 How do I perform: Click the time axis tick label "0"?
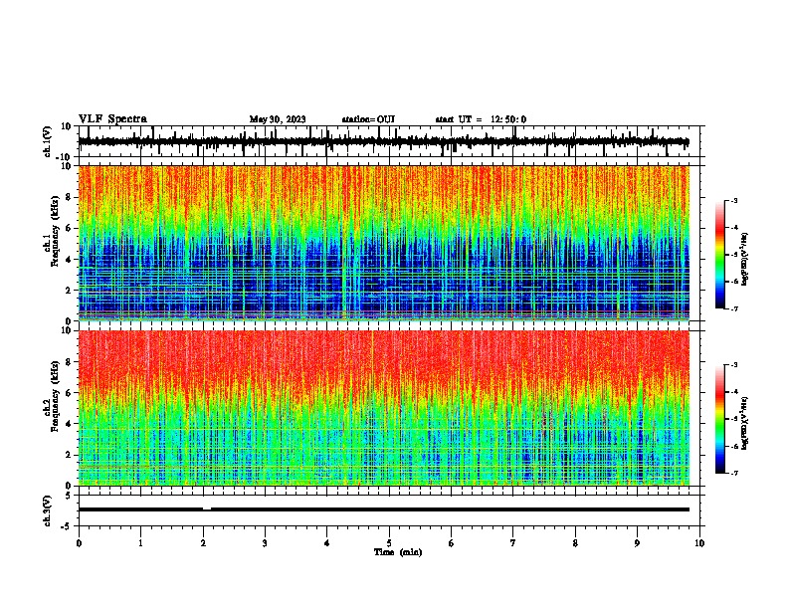pyautogui.click(x=79, y=543)
